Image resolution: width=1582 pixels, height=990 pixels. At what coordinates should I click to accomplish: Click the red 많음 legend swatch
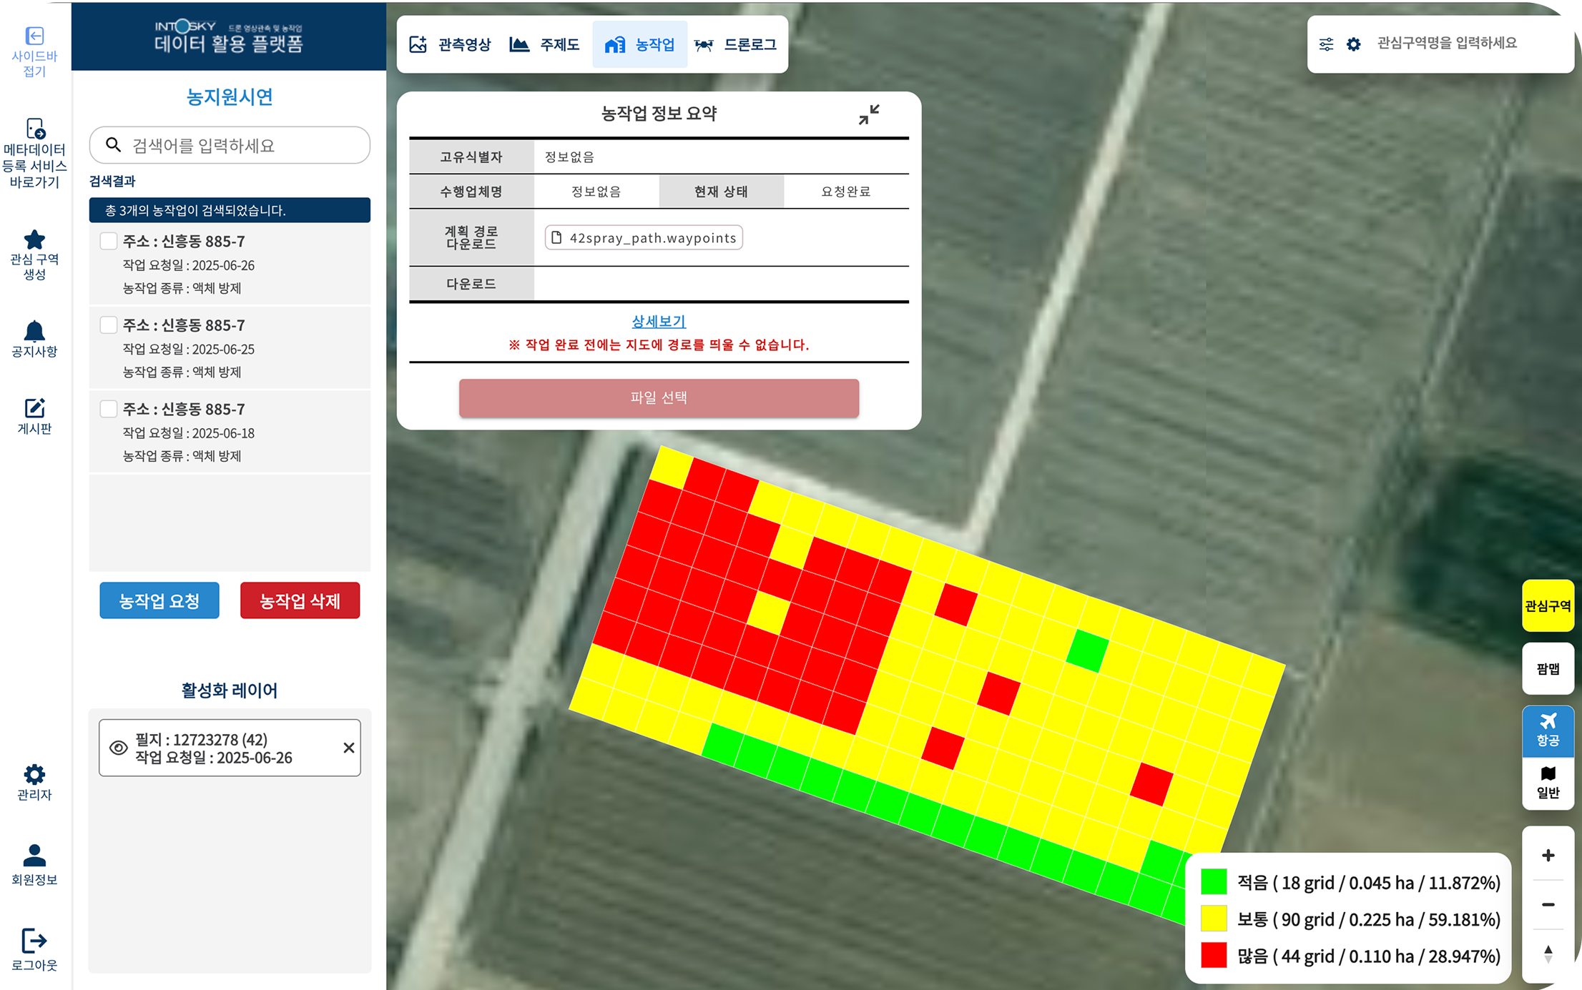[1214, 956]
